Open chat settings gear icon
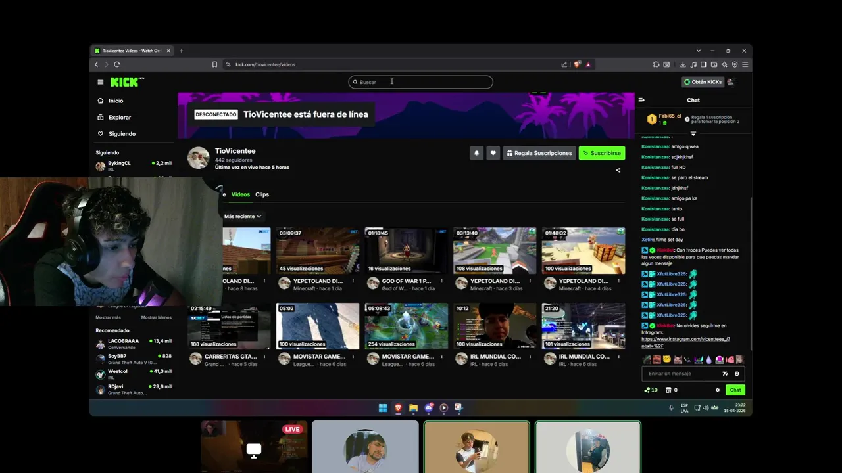The width and height of the screenshot is (842, 473). (718, 390)
